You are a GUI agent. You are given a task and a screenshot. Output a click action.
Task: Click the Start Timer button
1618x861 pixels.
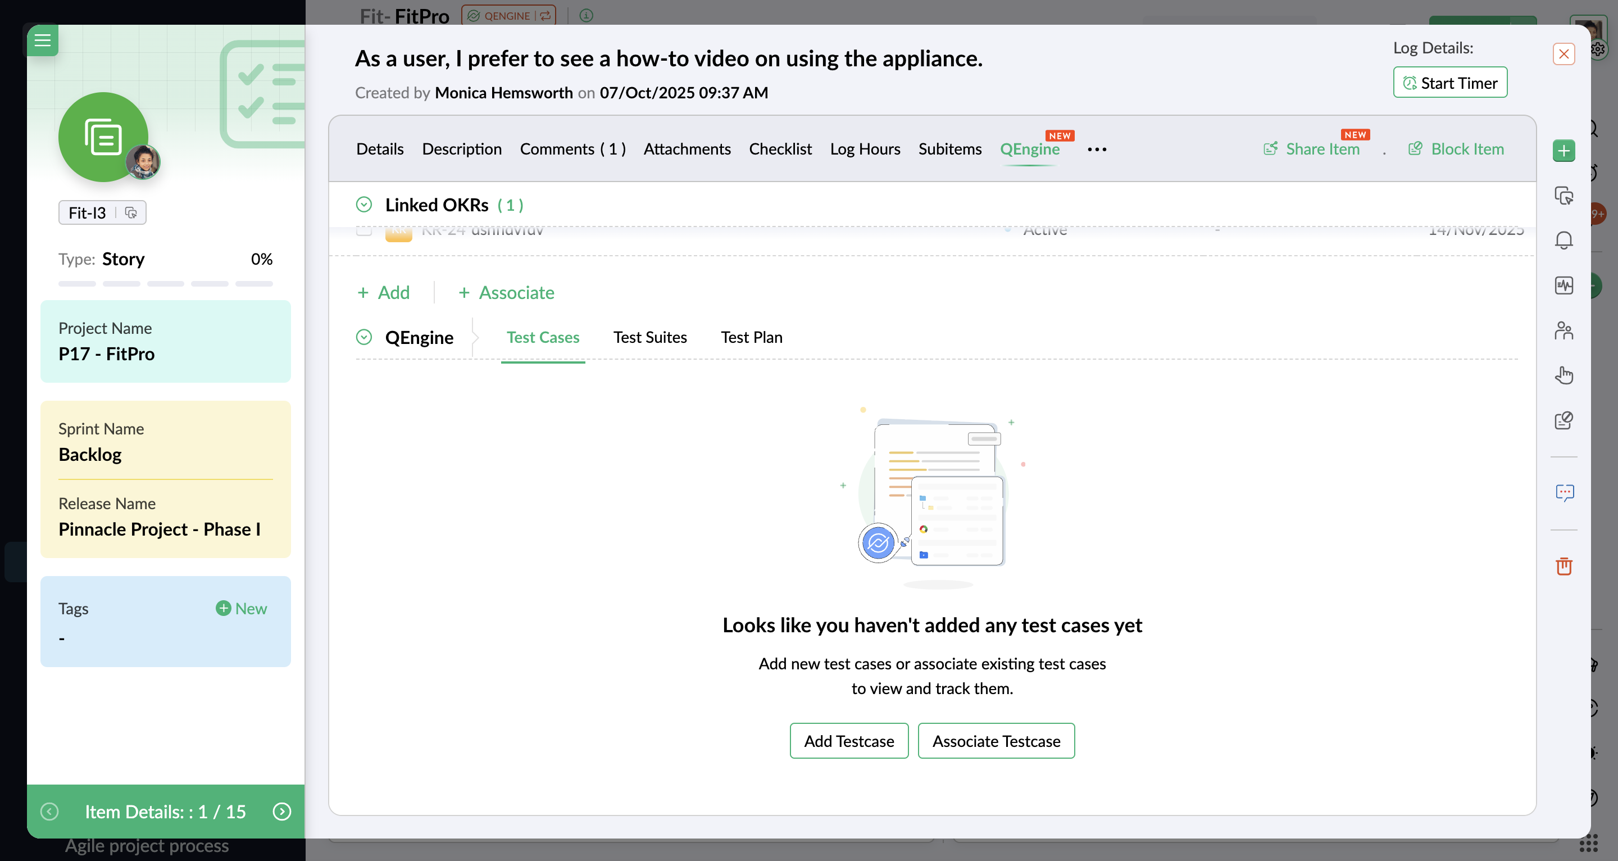tap(1449, 83)
